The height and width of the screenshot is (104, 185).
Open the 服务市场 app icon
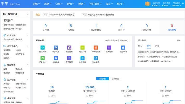coord(123,48)
